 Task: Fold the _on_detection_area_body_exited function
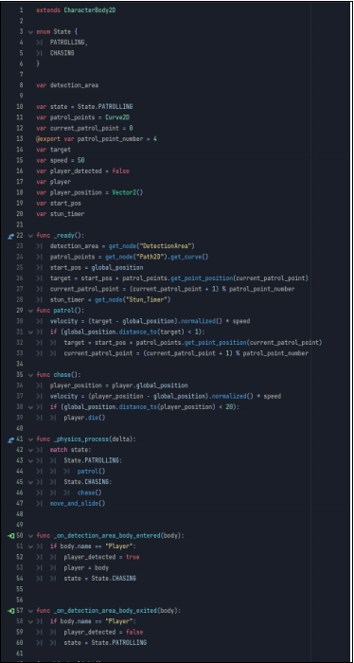[x=30, y=611]
